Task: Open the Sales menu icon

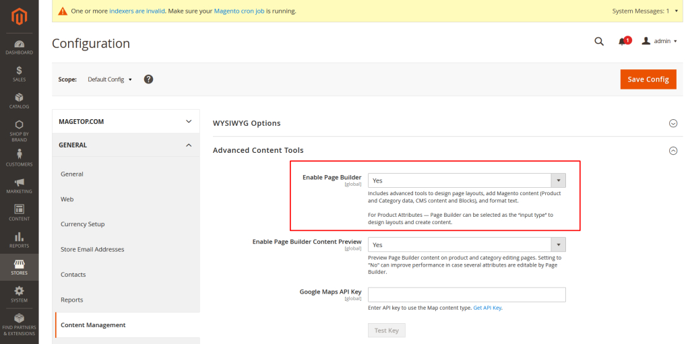Action: pos(19,73)
